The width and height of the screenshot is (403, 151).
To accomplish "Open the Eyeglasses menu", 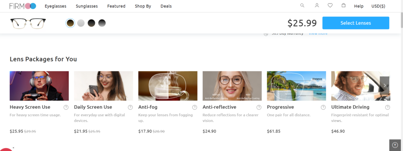I will click(x=55, y=6).
